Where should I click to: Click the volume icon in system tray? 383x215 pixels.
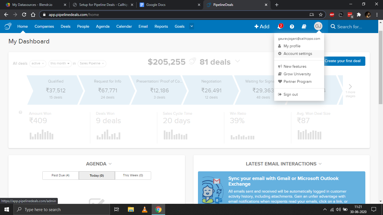point(338,209)
